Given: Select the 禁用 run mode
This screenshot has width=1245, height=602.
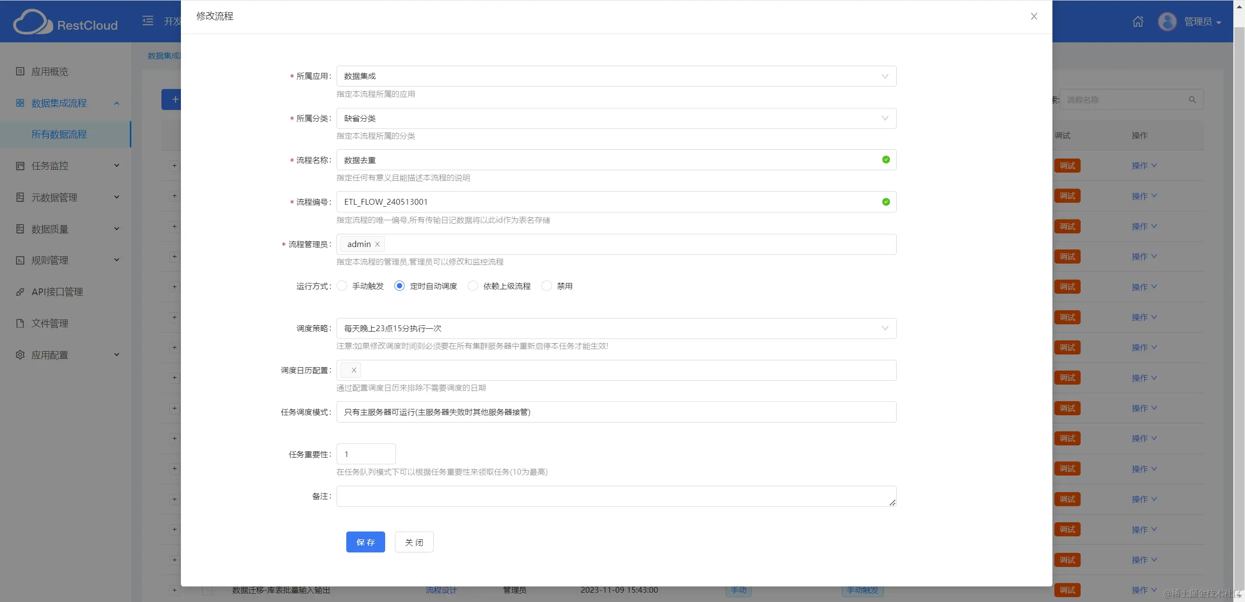Looking at the screenshot, I should (546, 286).
